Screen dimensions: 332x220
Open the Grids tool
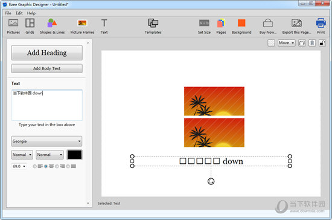coord(30,26)
